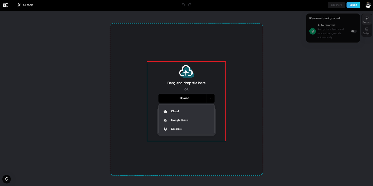The width and height of the screenshot is (373, 186).
Task: Choose Cloud from upload menu
Action: [x=186, y=111]
